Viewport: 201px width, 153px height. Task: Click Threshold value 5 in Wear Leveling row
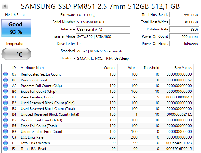(x=158, y=97)
